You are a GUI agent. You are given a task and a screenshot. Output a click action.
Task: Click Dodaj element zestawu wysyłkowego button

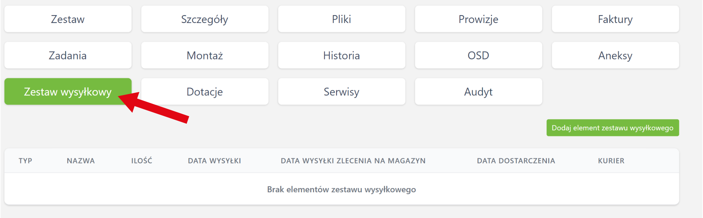pos(612,128)
